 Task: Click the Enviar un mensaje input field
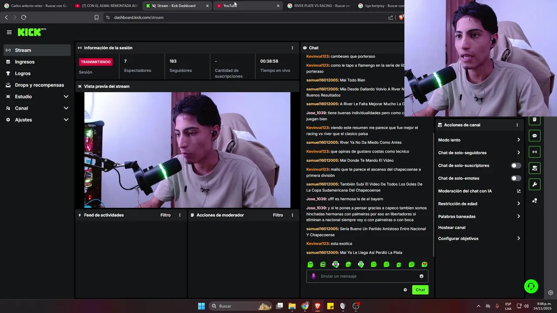pos(367,276)
